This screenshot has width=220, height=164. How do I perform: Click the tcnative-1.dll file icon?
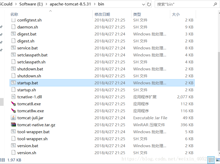[x=13, y=97]
